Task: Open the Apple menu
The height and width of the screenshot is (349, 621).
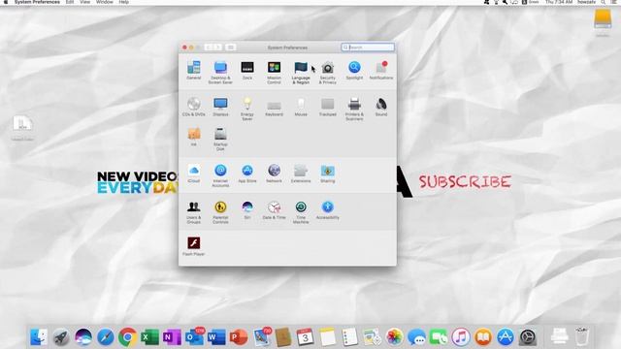Action: click(x=6, y=2)
